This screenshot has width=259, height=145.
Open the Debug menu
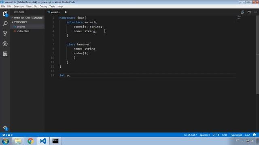[x=43, y=6]
